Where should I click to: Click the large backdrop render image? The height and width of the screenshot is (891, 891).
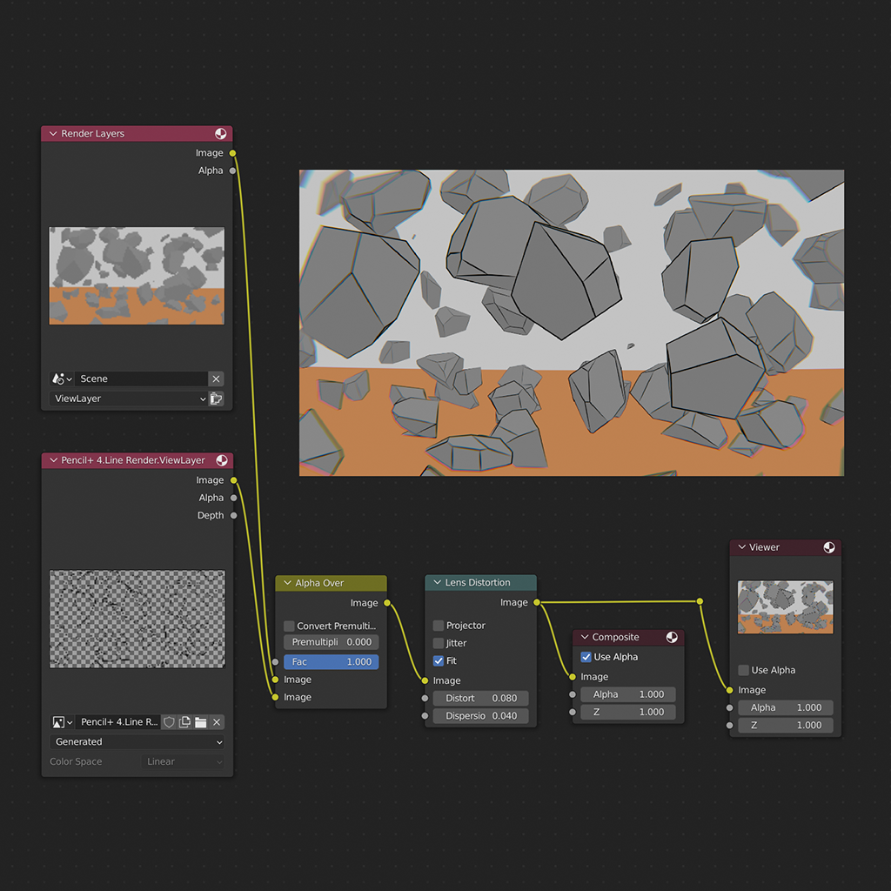(x=572, y=323)
